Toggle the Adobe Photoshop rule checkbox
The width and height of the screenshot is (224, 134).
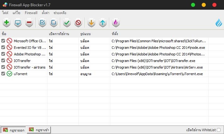pyautogui.click(x=3, y=54)
